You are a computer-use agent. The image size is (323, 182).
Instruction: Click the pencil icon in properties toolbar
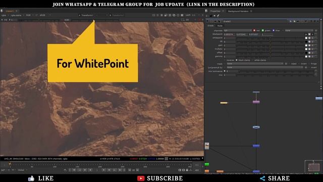click(218, 16)
